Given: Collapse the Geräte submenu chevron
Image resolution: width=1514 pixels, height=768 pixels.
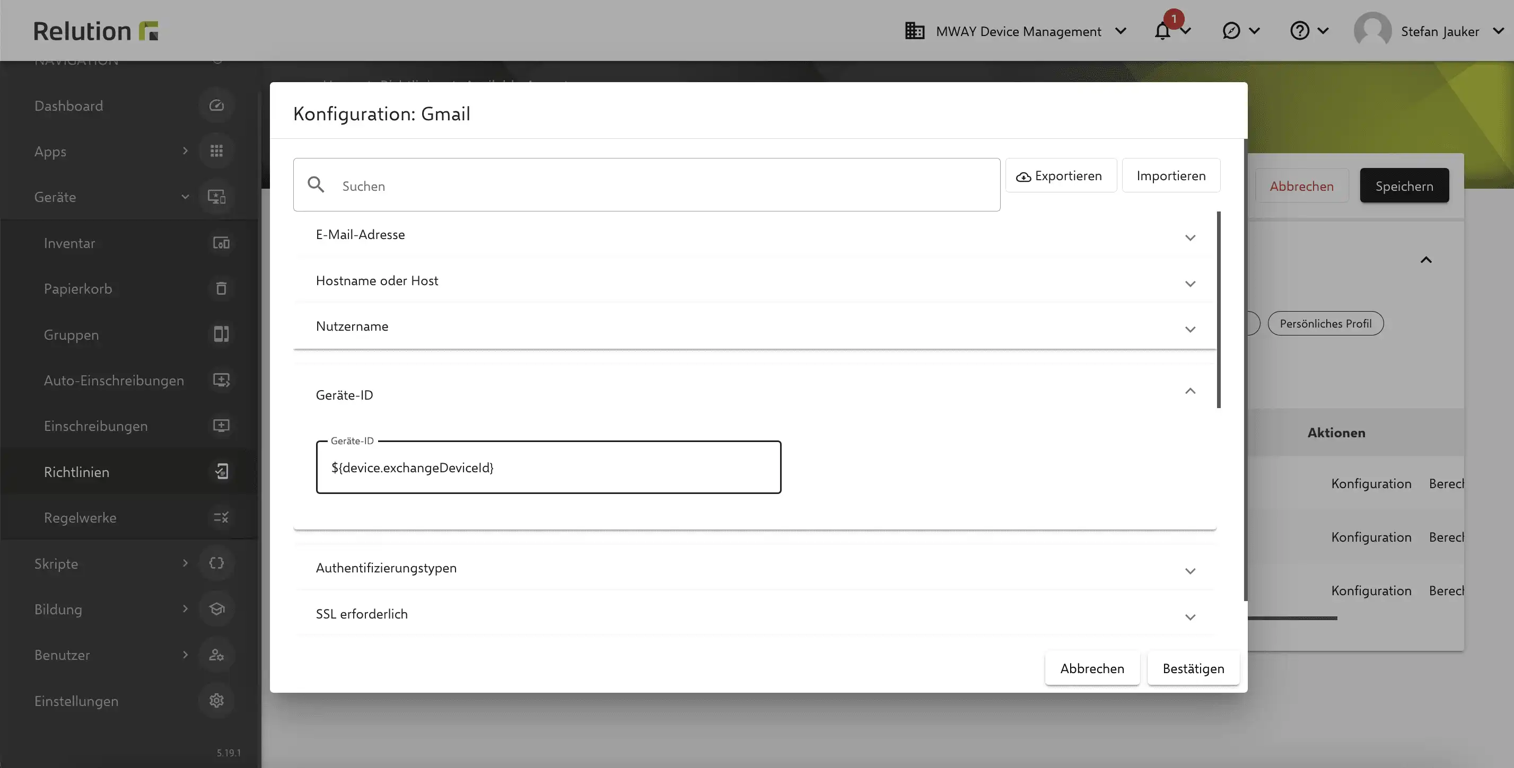Looking at the screenshot, I should click(185, 197).
